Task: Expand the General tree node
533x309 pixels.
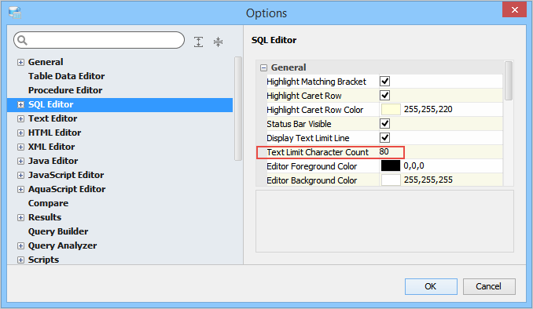Action: (20, 62)
